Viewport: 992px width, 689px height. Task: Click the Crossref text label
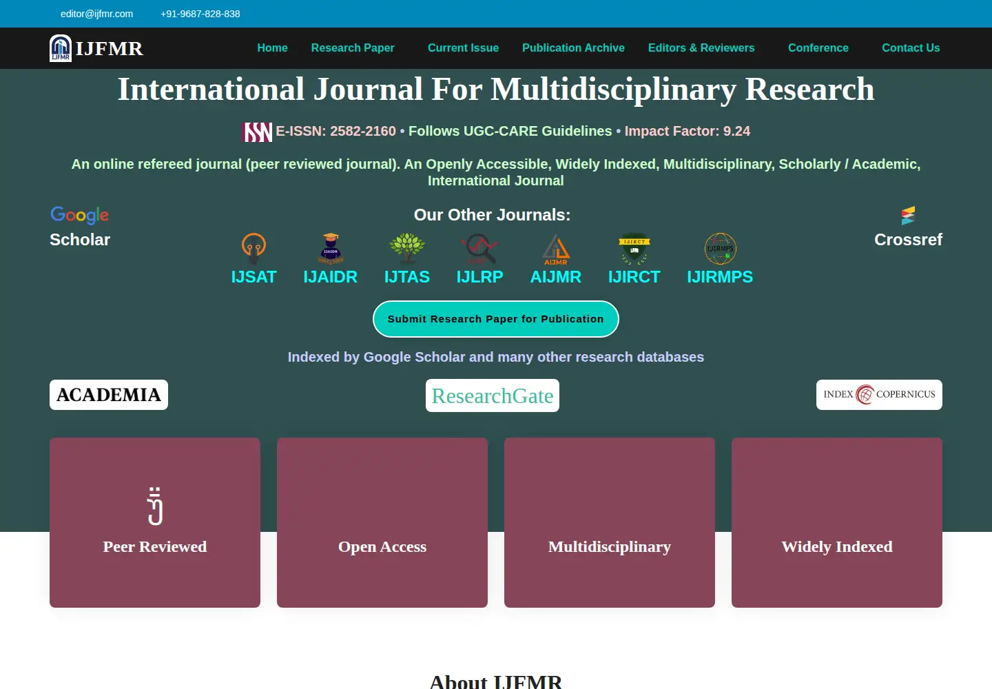coord(908,240)
